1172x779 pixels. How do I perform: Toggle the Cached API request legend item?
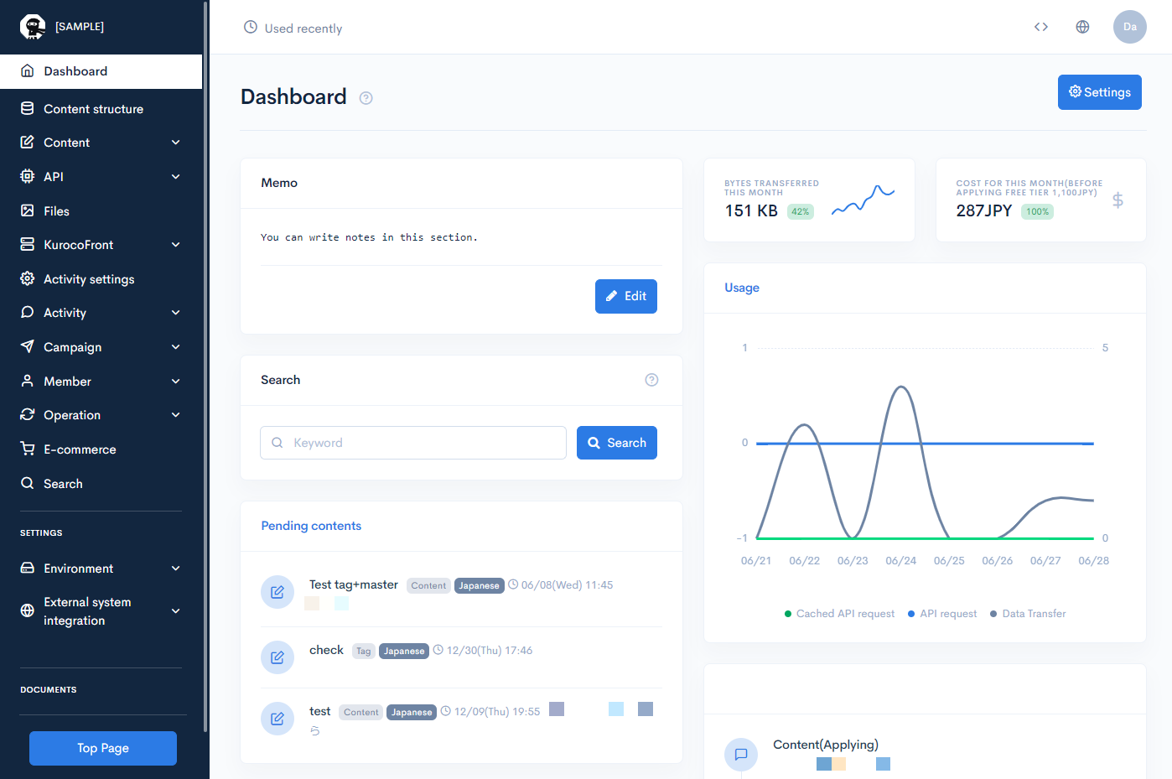(x=839, y=614)
